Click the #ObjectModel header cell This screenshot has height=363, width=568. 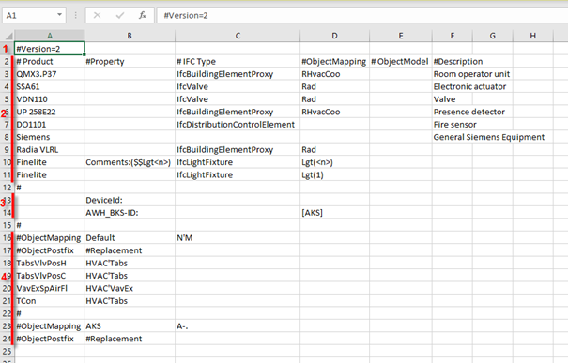[x=401, y=62]
